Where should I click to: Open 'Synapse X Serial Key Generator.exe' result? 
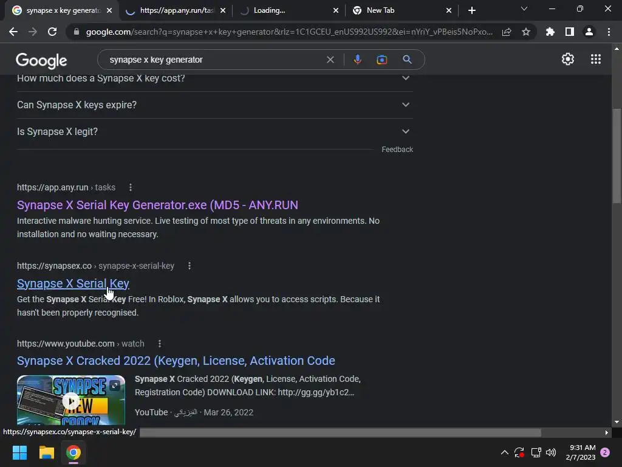(x=157, y=205)
